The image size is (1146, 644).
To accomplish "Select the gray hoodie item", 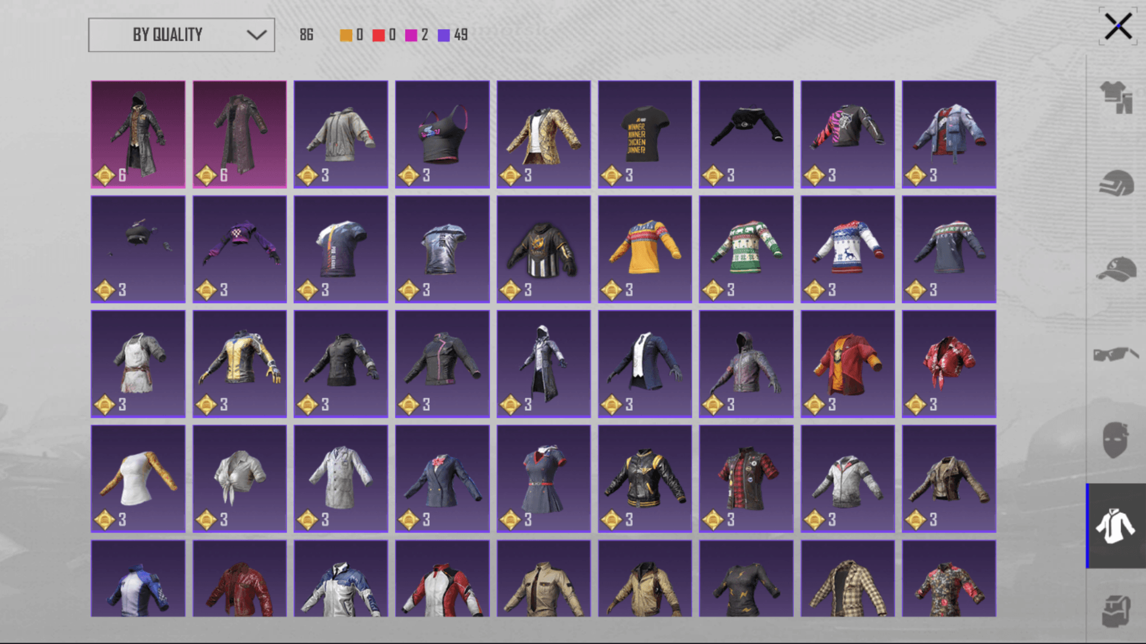I will (x=341, y=134).
